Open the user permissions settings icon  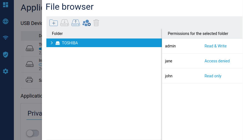pos(87,23)
